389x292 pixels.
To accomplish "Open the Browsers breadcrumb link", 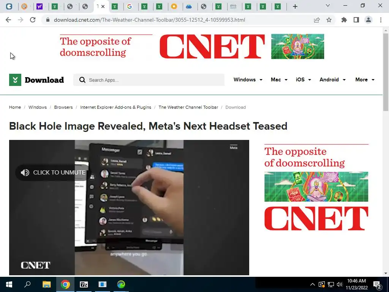I will (63, 107).
